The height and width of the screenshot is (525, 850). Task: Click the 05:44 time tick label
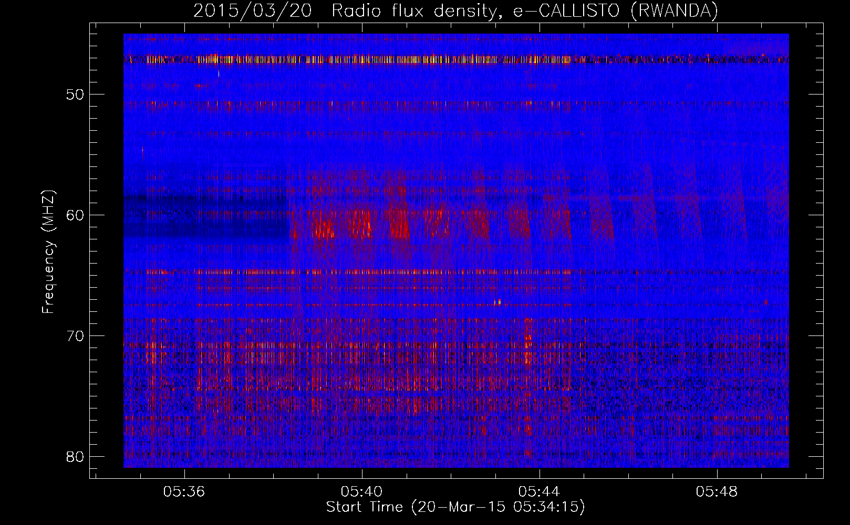click(x=540, y=491)
